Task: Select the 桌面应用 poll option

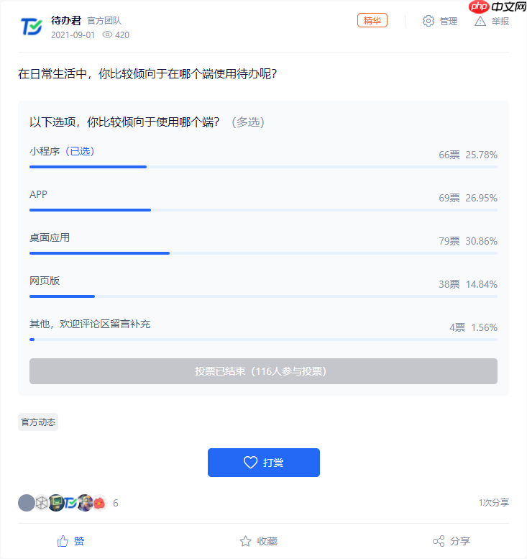Action: click(x=50, y=237)
